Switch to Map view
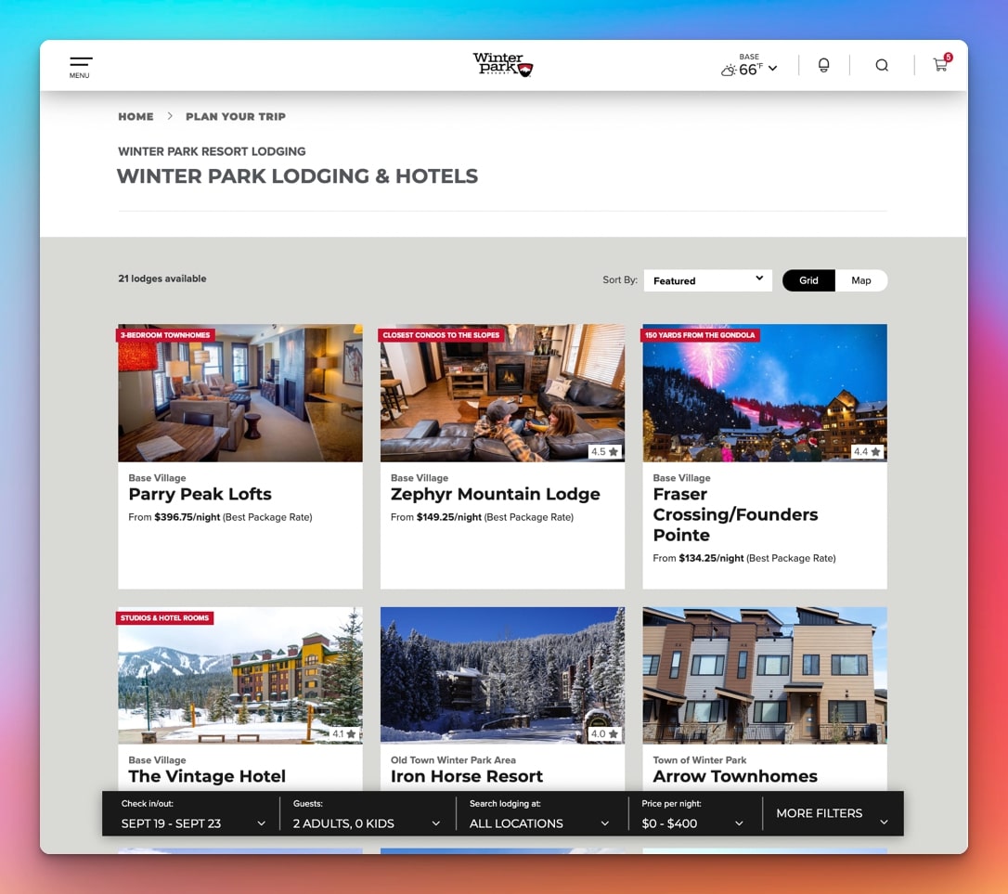Image resolution: width=1008 pixels, height=894 pixels. coord(861,280)
